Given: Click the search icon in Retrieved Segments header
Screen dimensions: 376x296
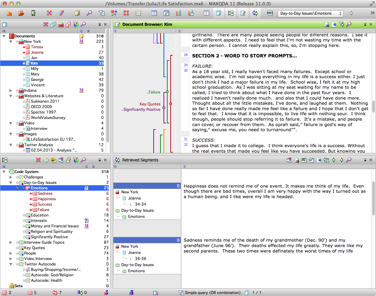Looking at the screenshot, I should pos(349,160).
